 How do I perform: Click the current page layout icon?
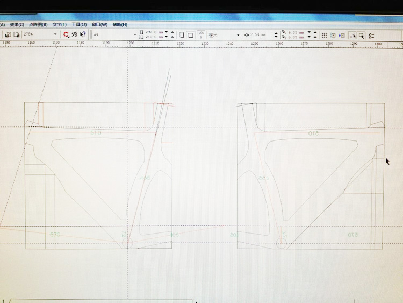click(333, 34)
